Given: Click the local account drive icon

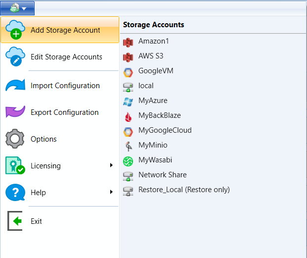Looking at the screenshot, I should coord(128,87).
